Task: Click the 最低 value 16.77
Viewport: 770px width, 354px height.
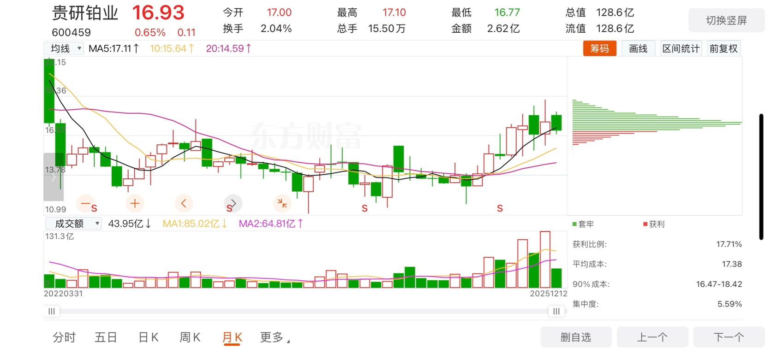Action: click(507, 12)
